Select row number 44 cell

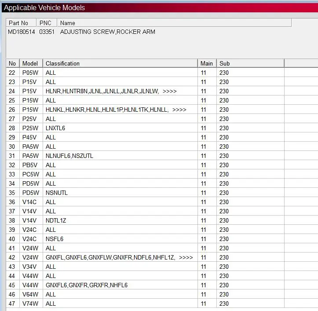[13, 276]
